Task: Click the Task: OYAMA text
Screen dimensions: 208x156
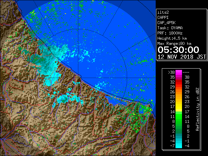Action: (170, 28)
